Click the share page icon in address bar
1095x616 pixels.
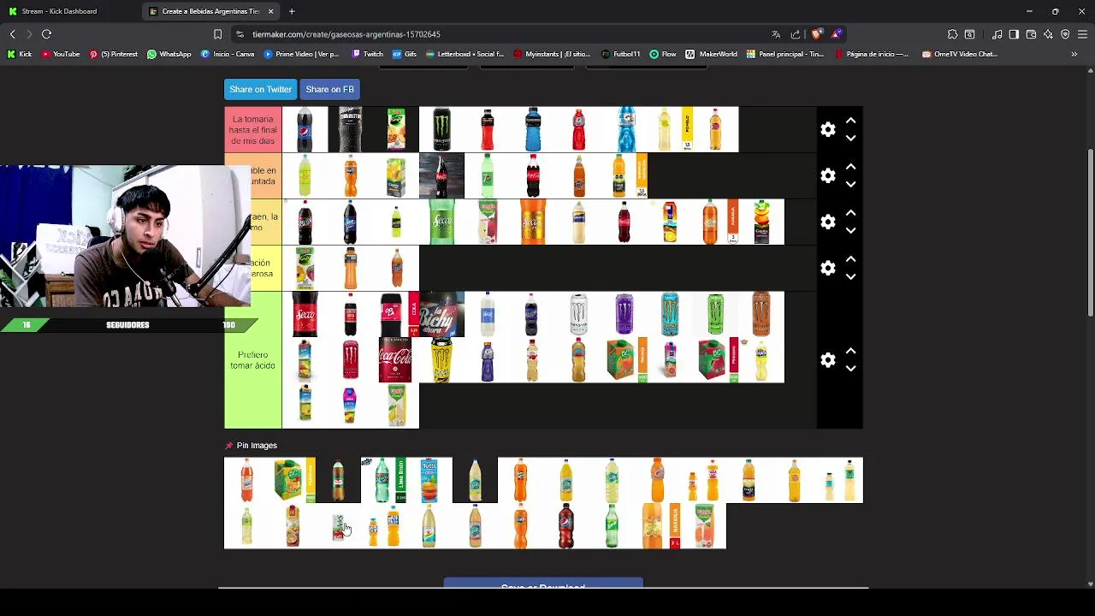tap(796, 34)
